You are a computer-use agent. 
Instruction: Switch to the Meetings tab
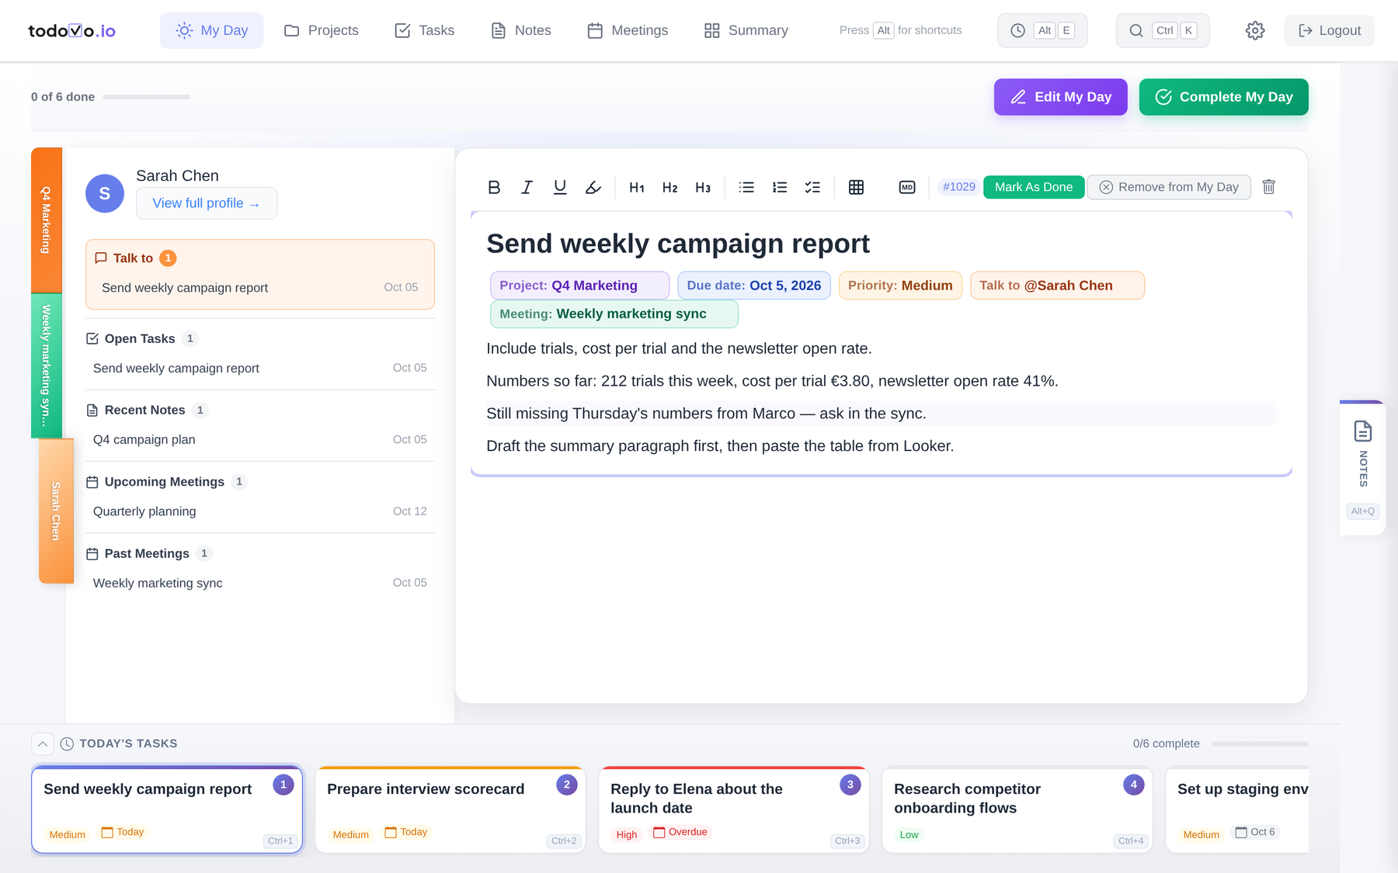click(x=628, y=30)
